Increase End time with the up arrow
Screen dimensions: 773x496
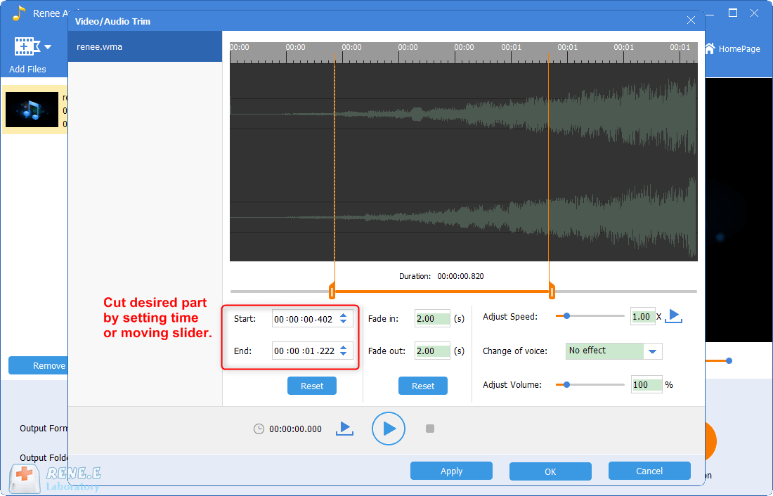pyautogui.click(x=344, y=348)
